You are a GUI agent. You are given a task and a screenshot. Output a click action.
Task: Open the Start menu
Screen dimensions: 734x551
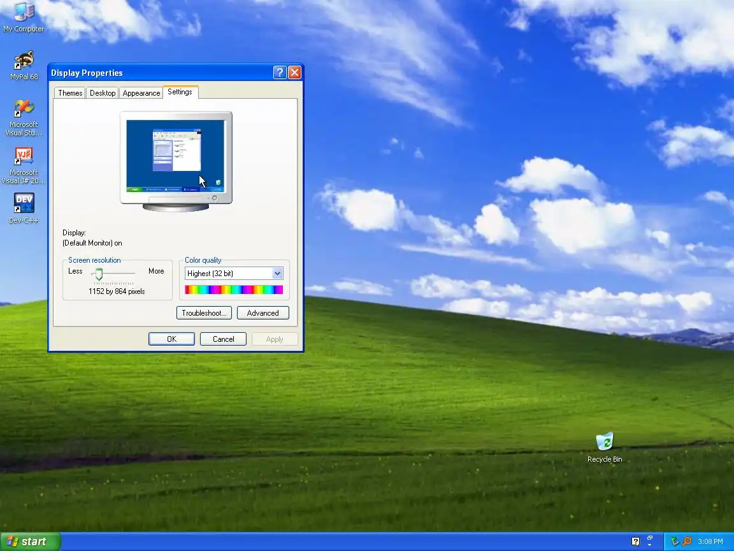click(x=30, y=541)
